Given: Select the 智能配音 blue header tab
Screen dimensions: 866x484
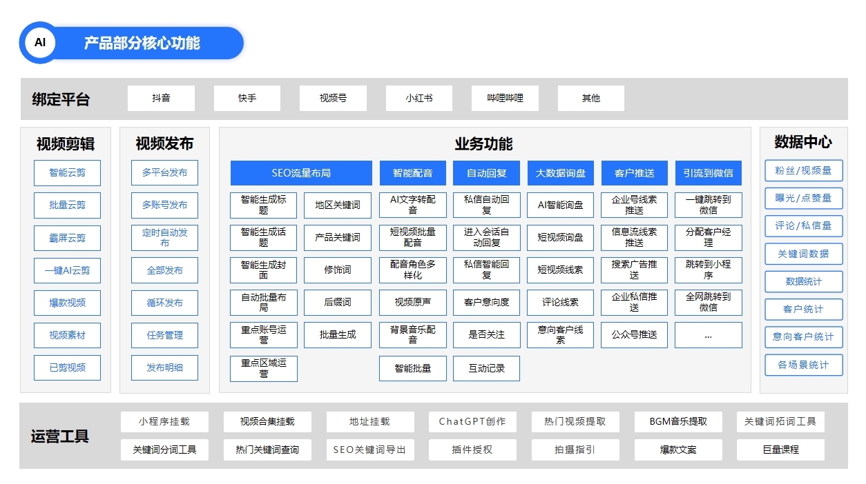Looking at the screenshot, I should point(412,173).
